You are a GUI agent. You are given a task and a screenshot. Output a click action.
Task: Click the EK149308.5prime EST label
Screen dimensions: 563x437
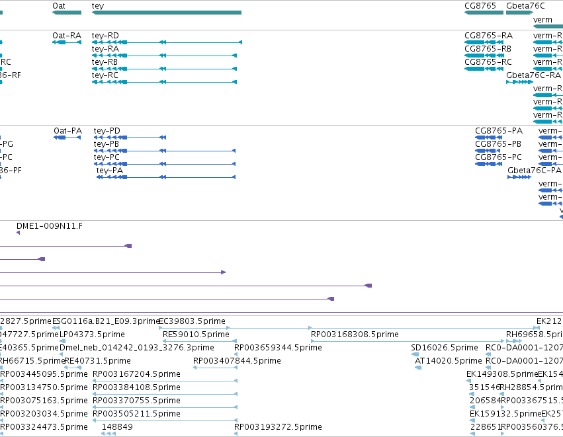pos(502,374)
